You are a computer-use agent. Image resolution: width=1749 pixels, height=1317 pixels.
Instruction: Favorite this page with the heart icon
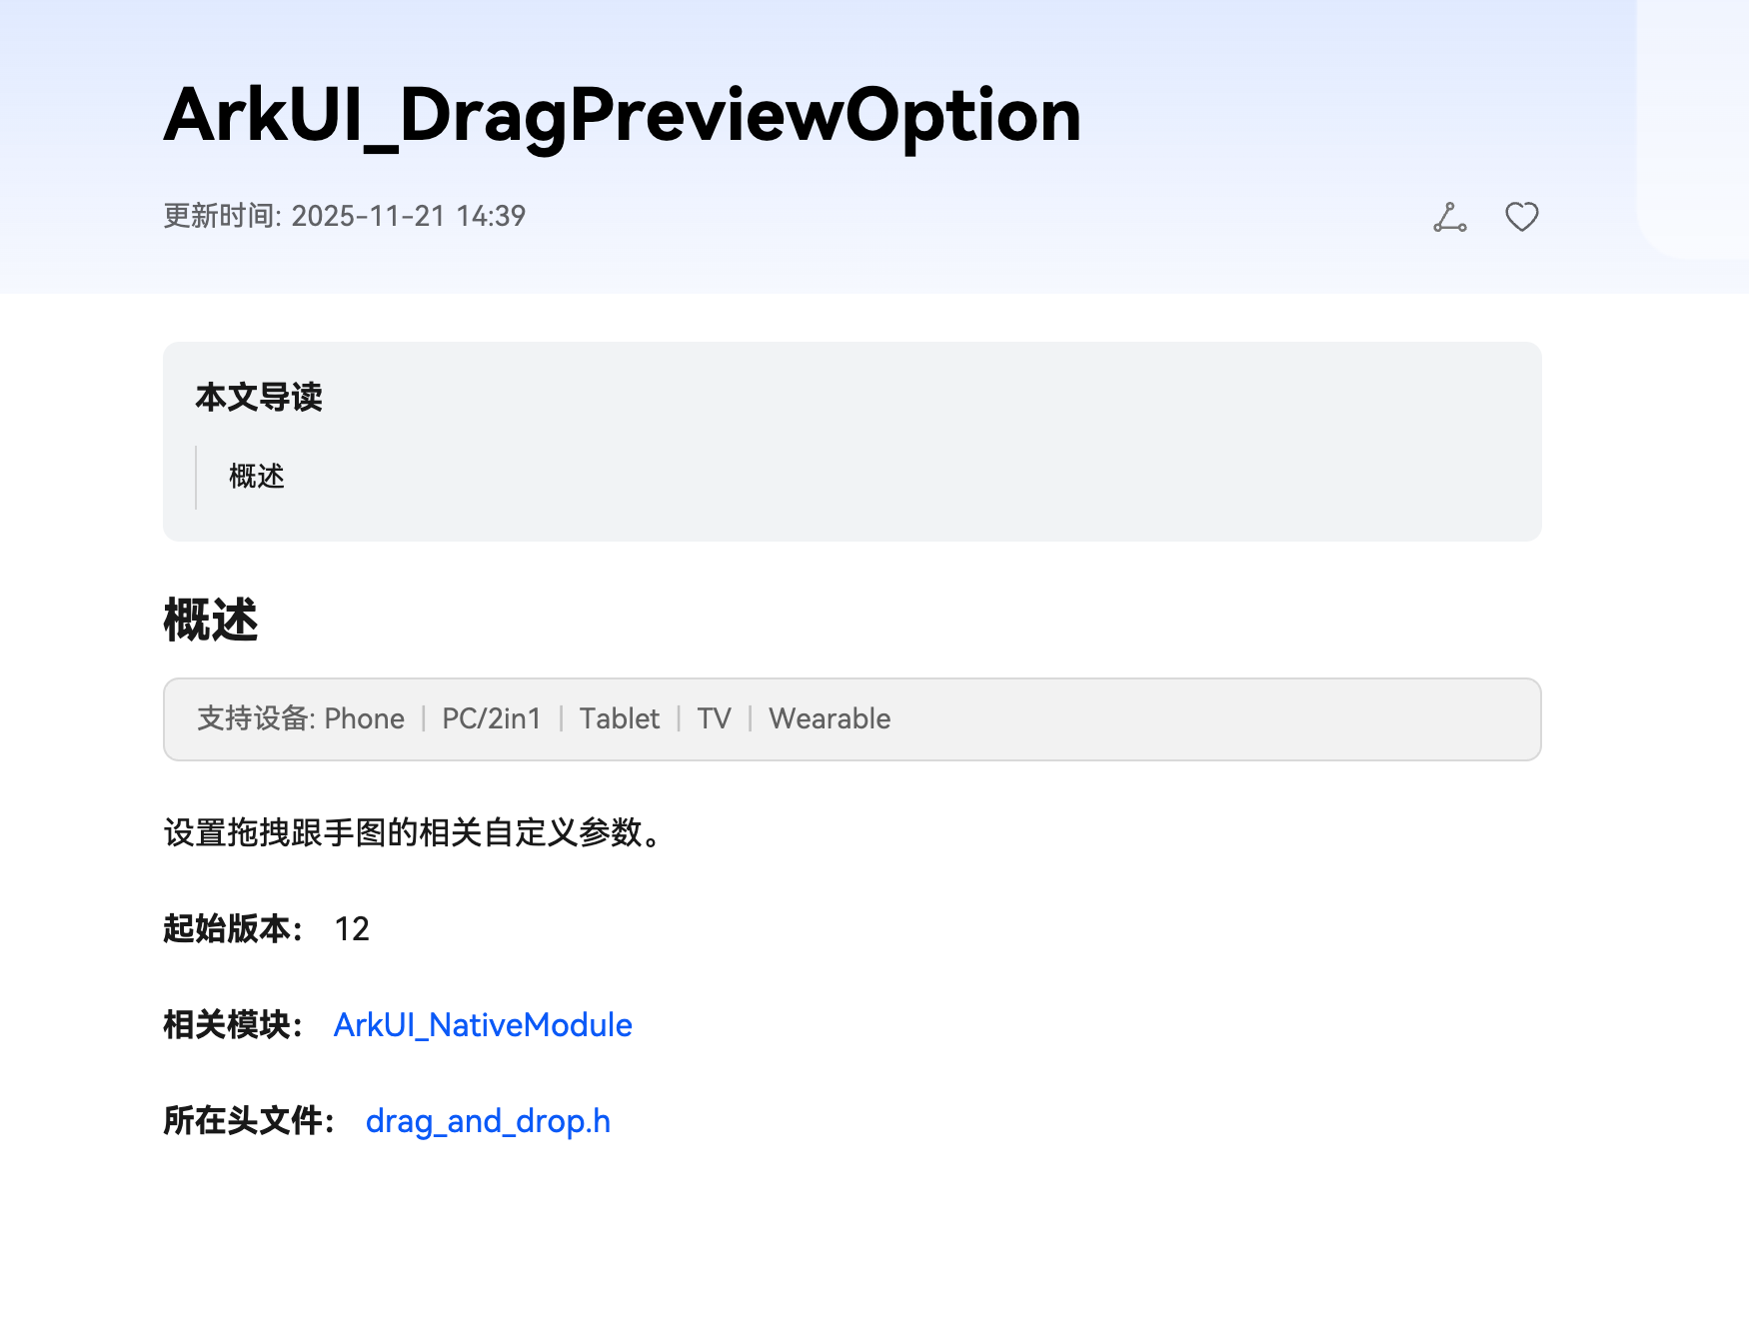[x=1521, y=217]
